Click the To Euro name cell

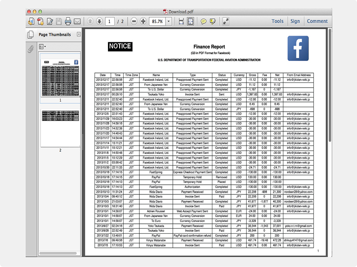(156, 221)
